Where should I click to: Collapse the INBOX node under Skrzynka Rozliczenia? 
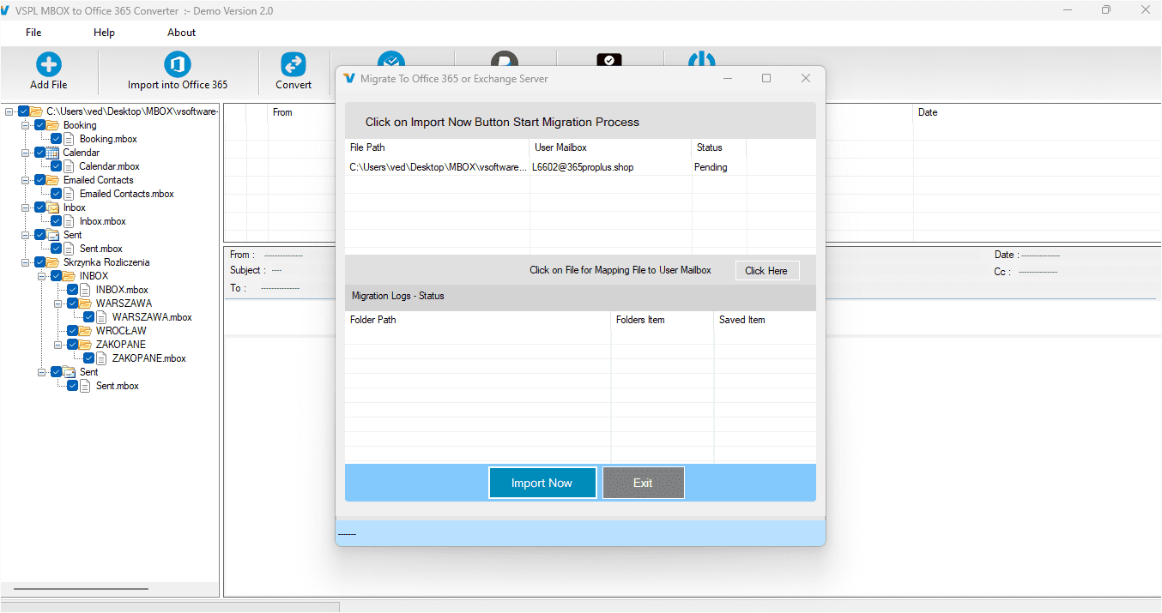pyautogui.click(x=42, y=276)
